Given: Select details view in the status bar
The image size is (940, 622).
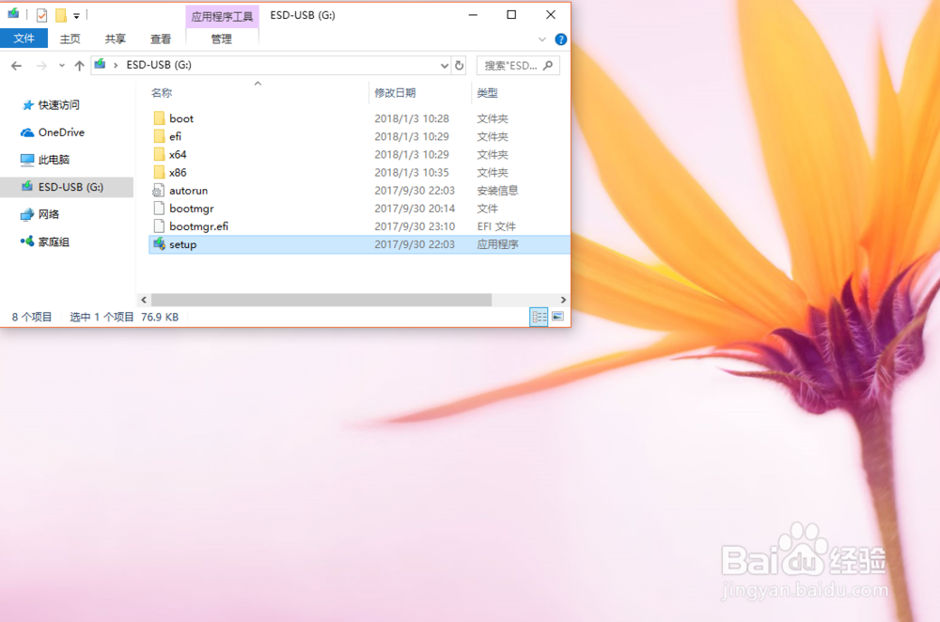Looking at the screenshot, I should coord(539,317).
